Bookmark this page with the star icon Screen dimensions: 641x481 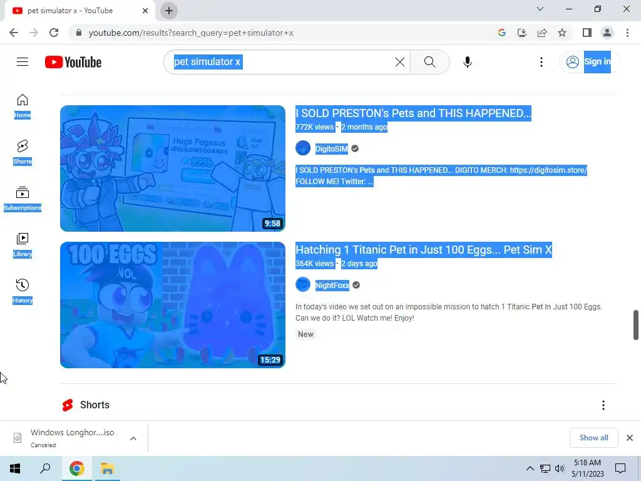[562, 33]
